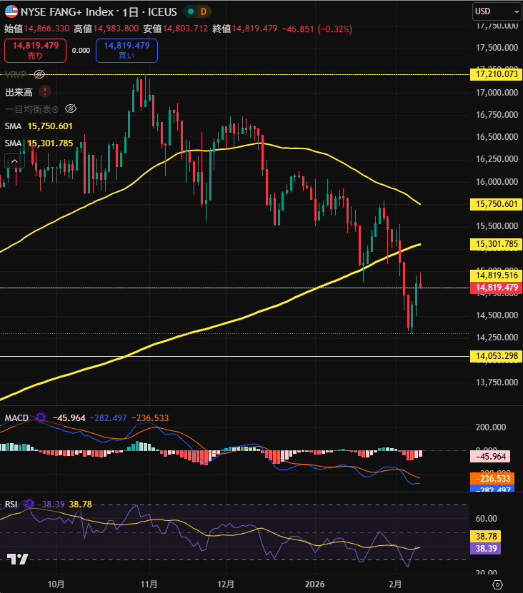This screenshot has width=523, height=593.
Task: Click the 買い buy price button
Action: (126, 50)
